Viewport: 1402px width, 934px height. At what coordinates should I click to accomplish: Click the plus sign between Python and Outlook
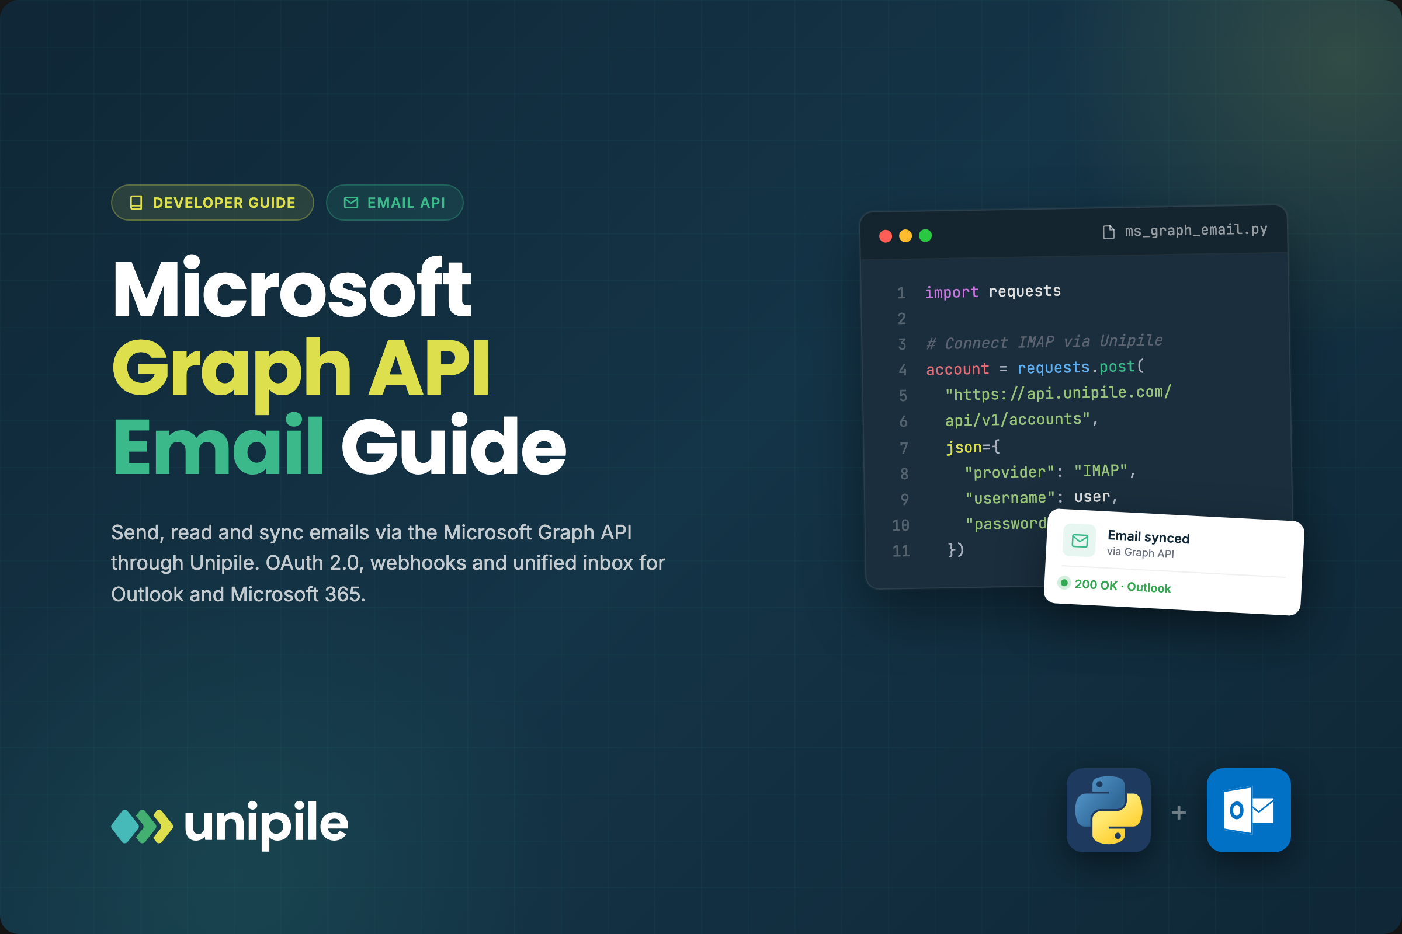click(x=1178, y=813)
